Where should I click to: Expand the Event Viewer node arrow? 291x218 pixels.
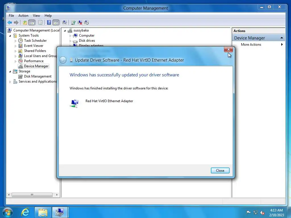[15, 46]
